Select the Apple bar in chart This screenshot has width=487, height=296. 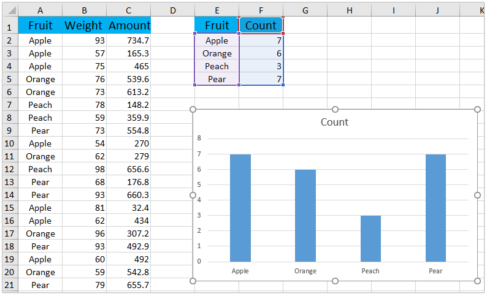pyautogui.click(x=240, y=208)
